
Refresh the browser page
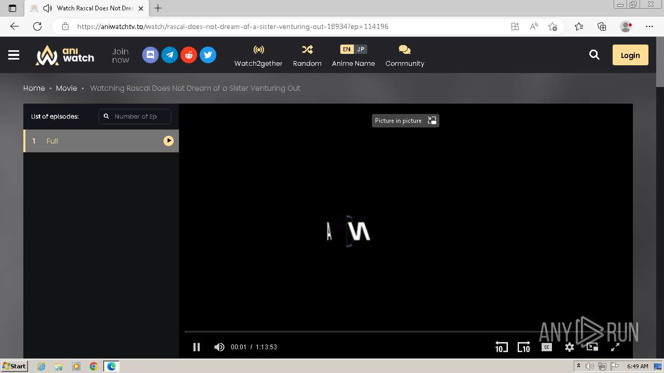click(37, 26)
